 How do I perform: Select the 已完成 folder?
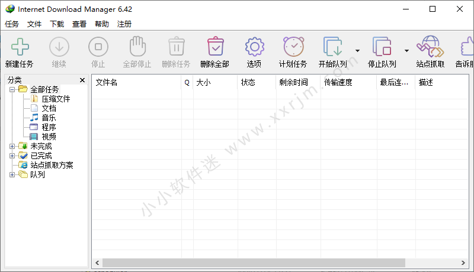click(x=41, y=156)
